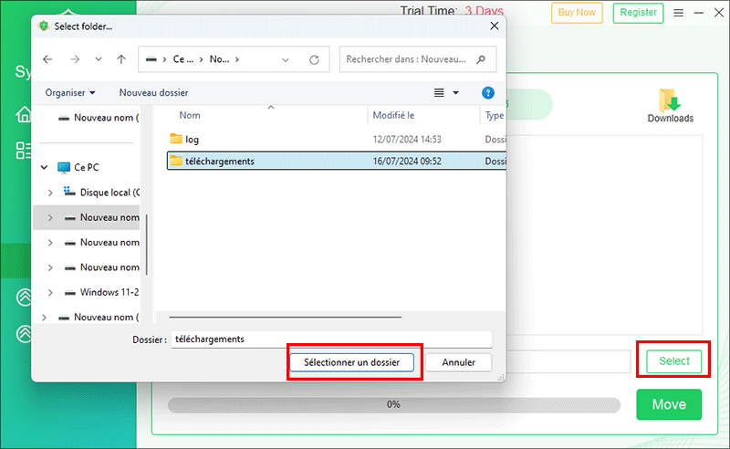The width and height of the screenshot is (730, 449).
Task: Click the search magnifier icon
Action: pyautogui.click(x=482, y=59)
